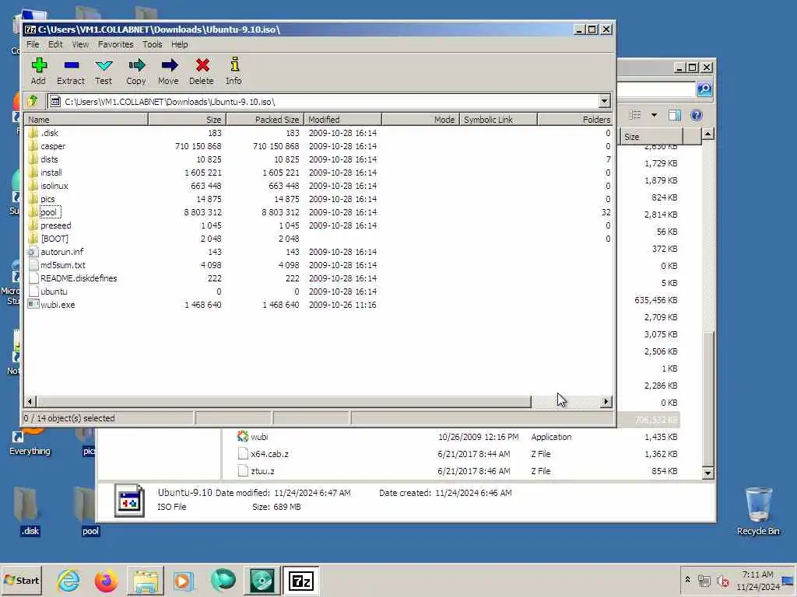
Task: Open the Recycle Bin desktop icon
Action: 758,511
